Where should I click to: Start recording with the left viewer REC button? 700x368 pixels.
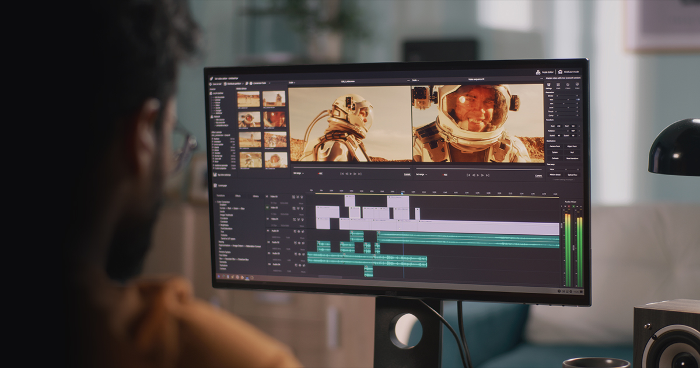(320, 173)
